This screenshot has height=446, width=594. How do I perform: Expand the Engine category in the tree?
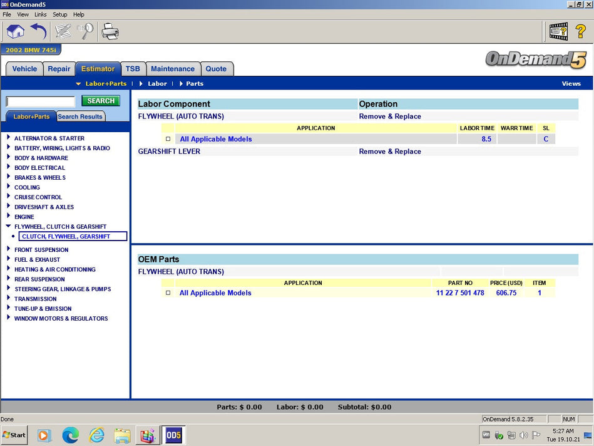click(x=9, y=217)
